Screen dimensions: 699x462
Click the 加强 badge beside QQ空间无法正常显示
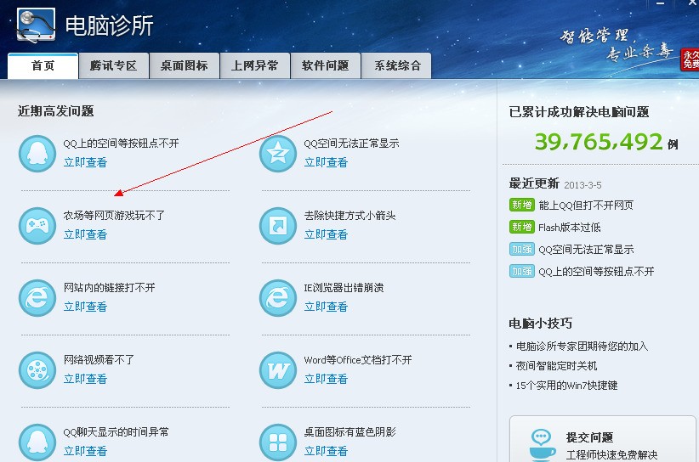point(521,249)
